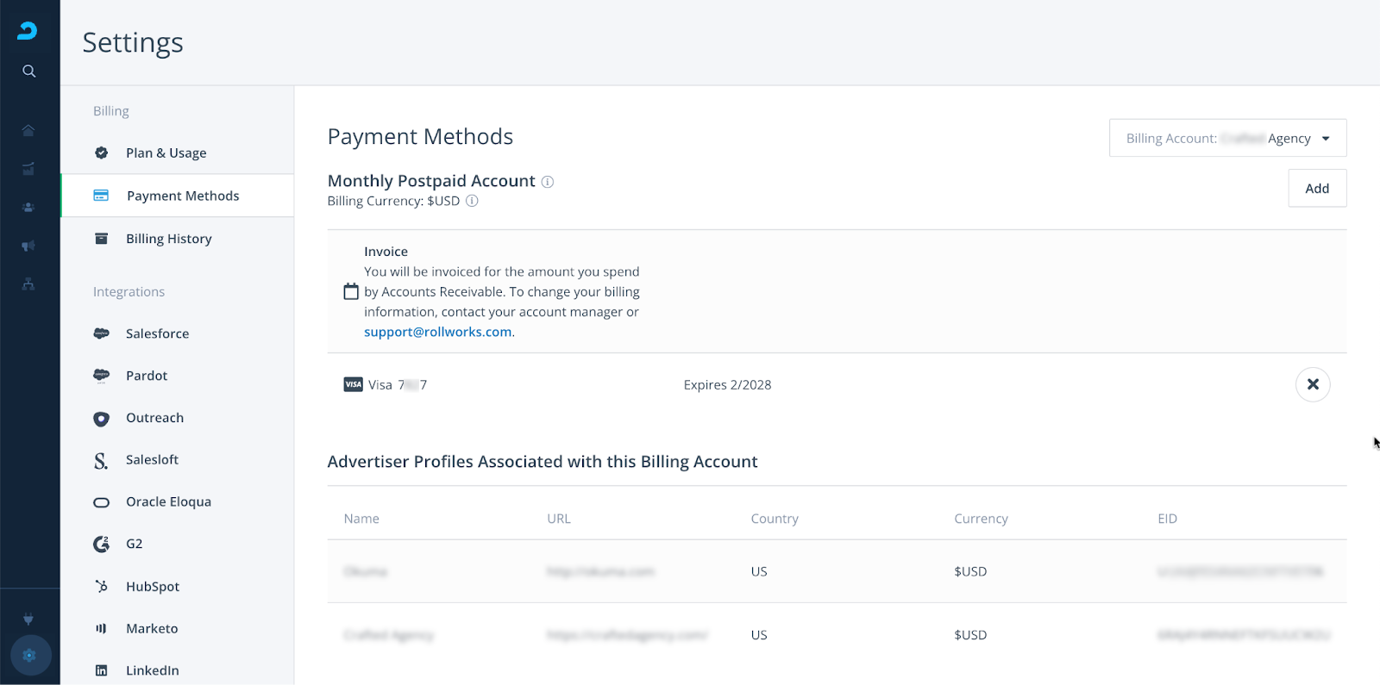This screenshot has width=1380, height=685.
Task: Click the settings gear icon
Action: tap(29, 656)
